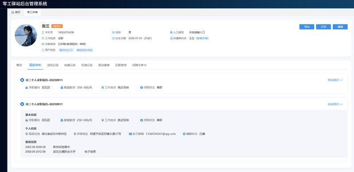
Task: Click the 所属帮扶员 person icon
Action: pyautogui.click(x=171, y=38)
